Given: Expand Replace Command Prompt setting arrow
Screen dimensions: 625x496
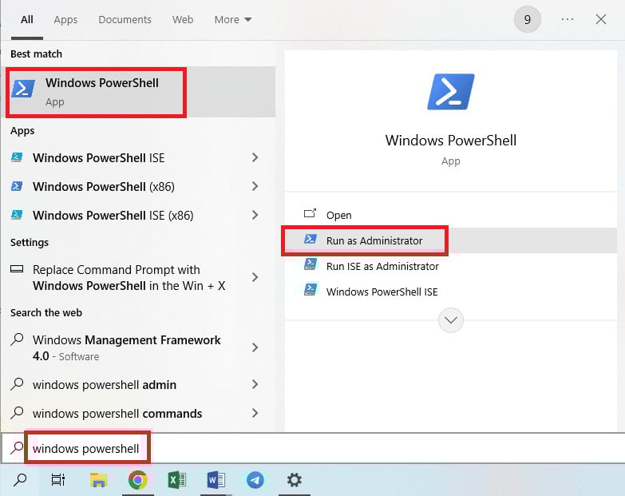Looking at the screenshot, I should [255, 277].
